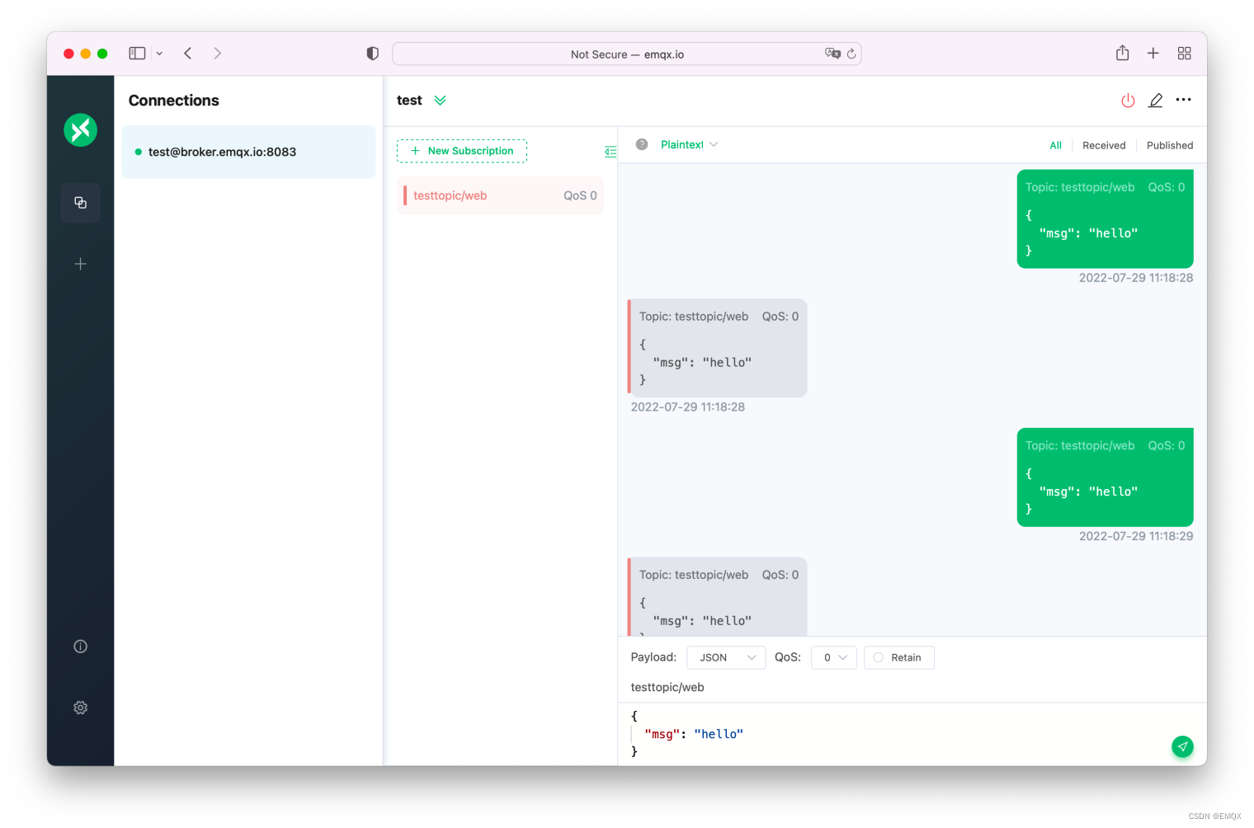Image resolution: width=1254 pixels, height=828 pixels.
Task: Open the QoS level dropdown
Action: pyautogui.click(x=833, y=657)
